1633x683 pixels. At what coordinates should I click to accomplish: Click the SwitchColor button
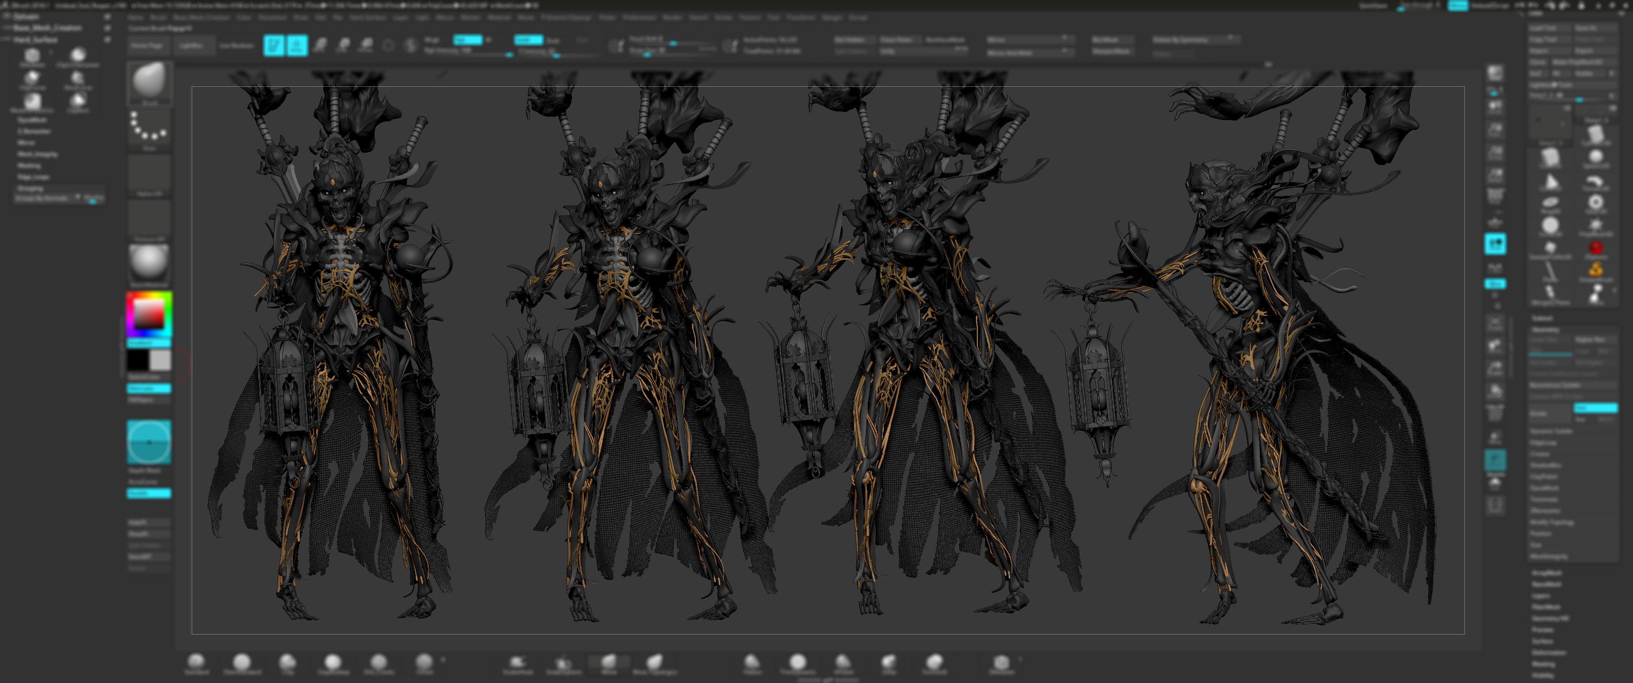(149, 378)
